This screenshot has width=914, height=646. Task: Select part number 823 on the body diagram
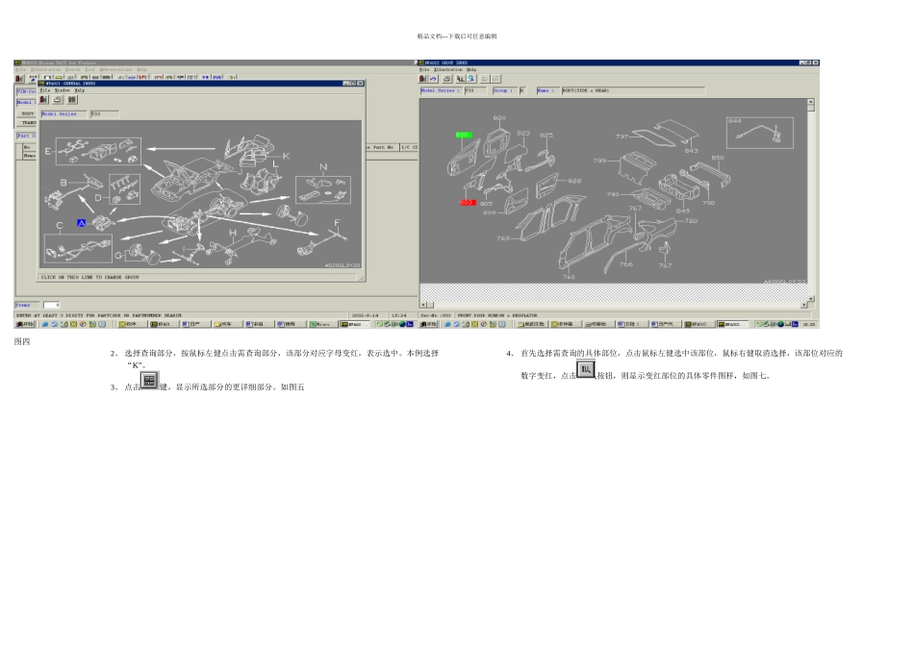click(x=523, y=133)
